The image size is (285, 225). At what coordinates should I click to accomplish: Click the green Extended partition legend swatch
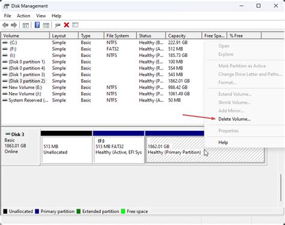79,211
